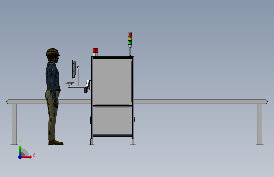The image size is (274, 177).
Task: Select the red beacon on the cabinet top
Action: 95,52
